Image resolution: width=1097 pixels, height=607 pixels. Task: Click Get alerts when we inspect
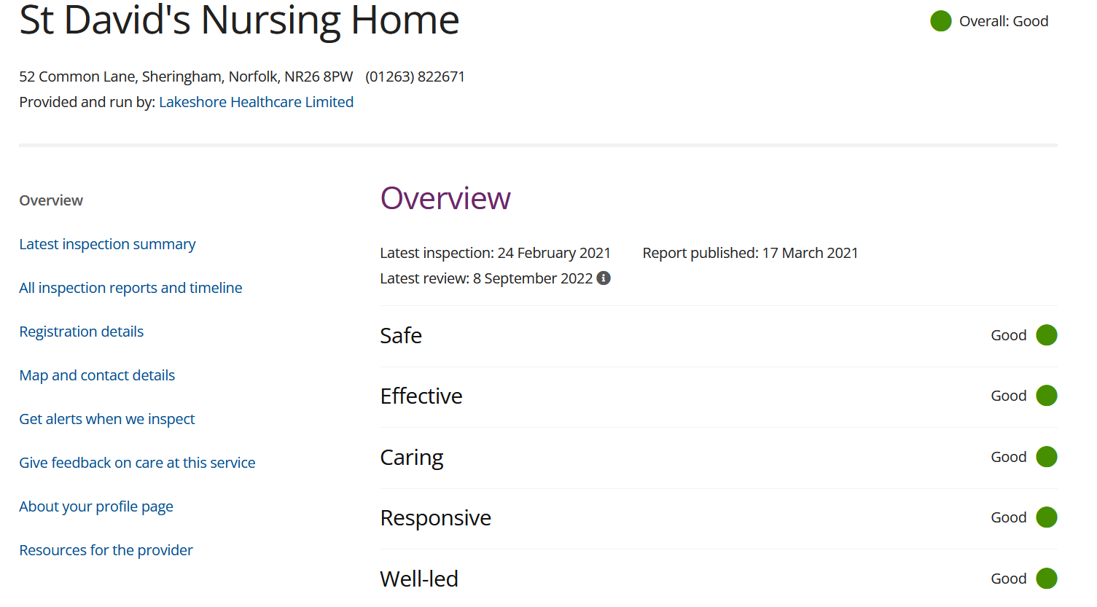coord(106,419)
